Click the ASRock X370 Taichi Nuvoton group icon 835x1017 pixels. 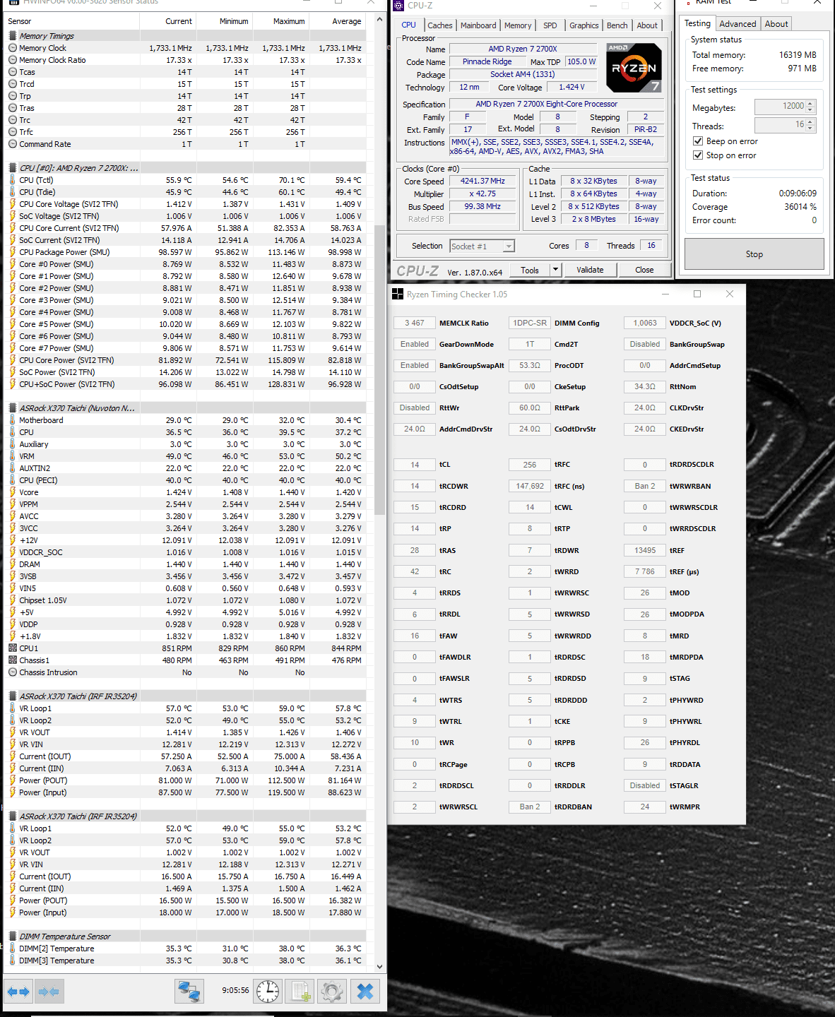click(13, 408)
